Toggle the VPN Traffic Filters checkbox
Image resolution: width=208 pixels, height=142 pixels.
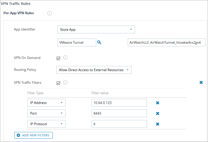(58, 83)
